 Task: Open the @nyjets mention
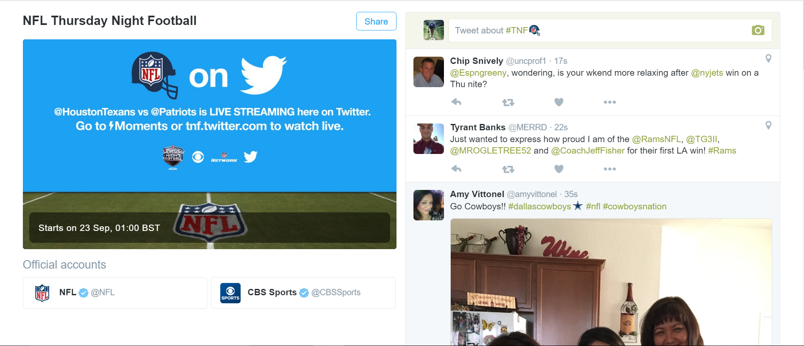point(707,73)
